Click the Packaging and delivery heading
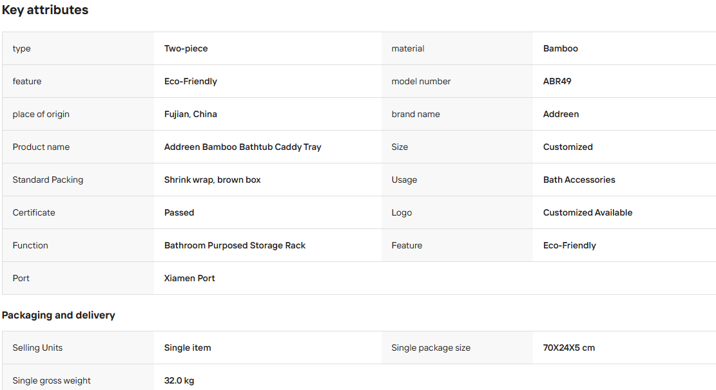The image size is (716, 390). 59,315
